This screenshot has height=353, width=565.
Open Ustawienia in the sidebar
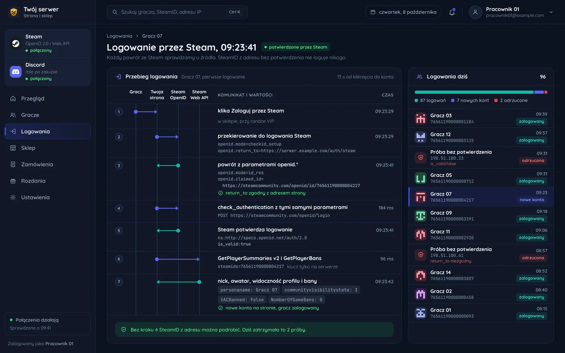pos(48,197)
